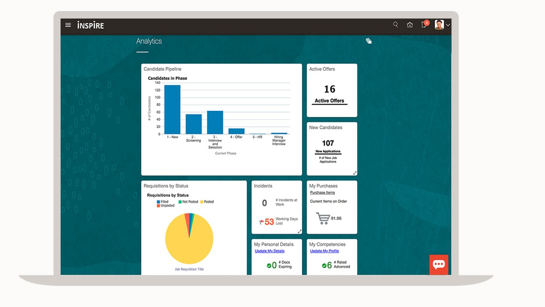Viewport: 545px width, 307px height.
Task: Open the Purchase Items link
Action: click(322, 192)
